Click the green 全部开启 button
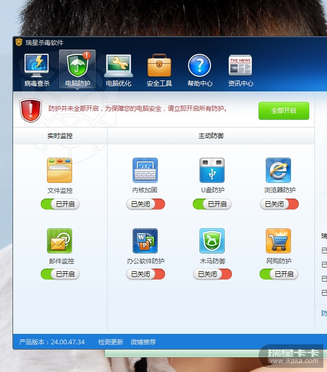The width and height of the screenshot is (327, 372). point(284,111)
